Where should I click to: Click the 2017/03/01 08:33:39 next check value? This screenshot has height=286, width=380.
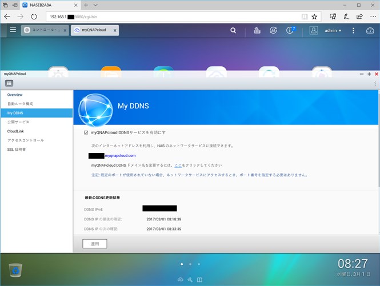pyautogui.click(x=164, y=229)
